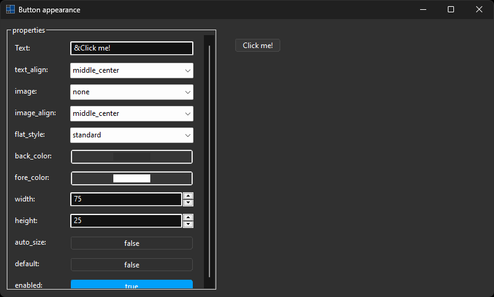Viewport: 494px width, 297px height.
Task: Click the app icon in title bar
Action: tap(10, 10)
